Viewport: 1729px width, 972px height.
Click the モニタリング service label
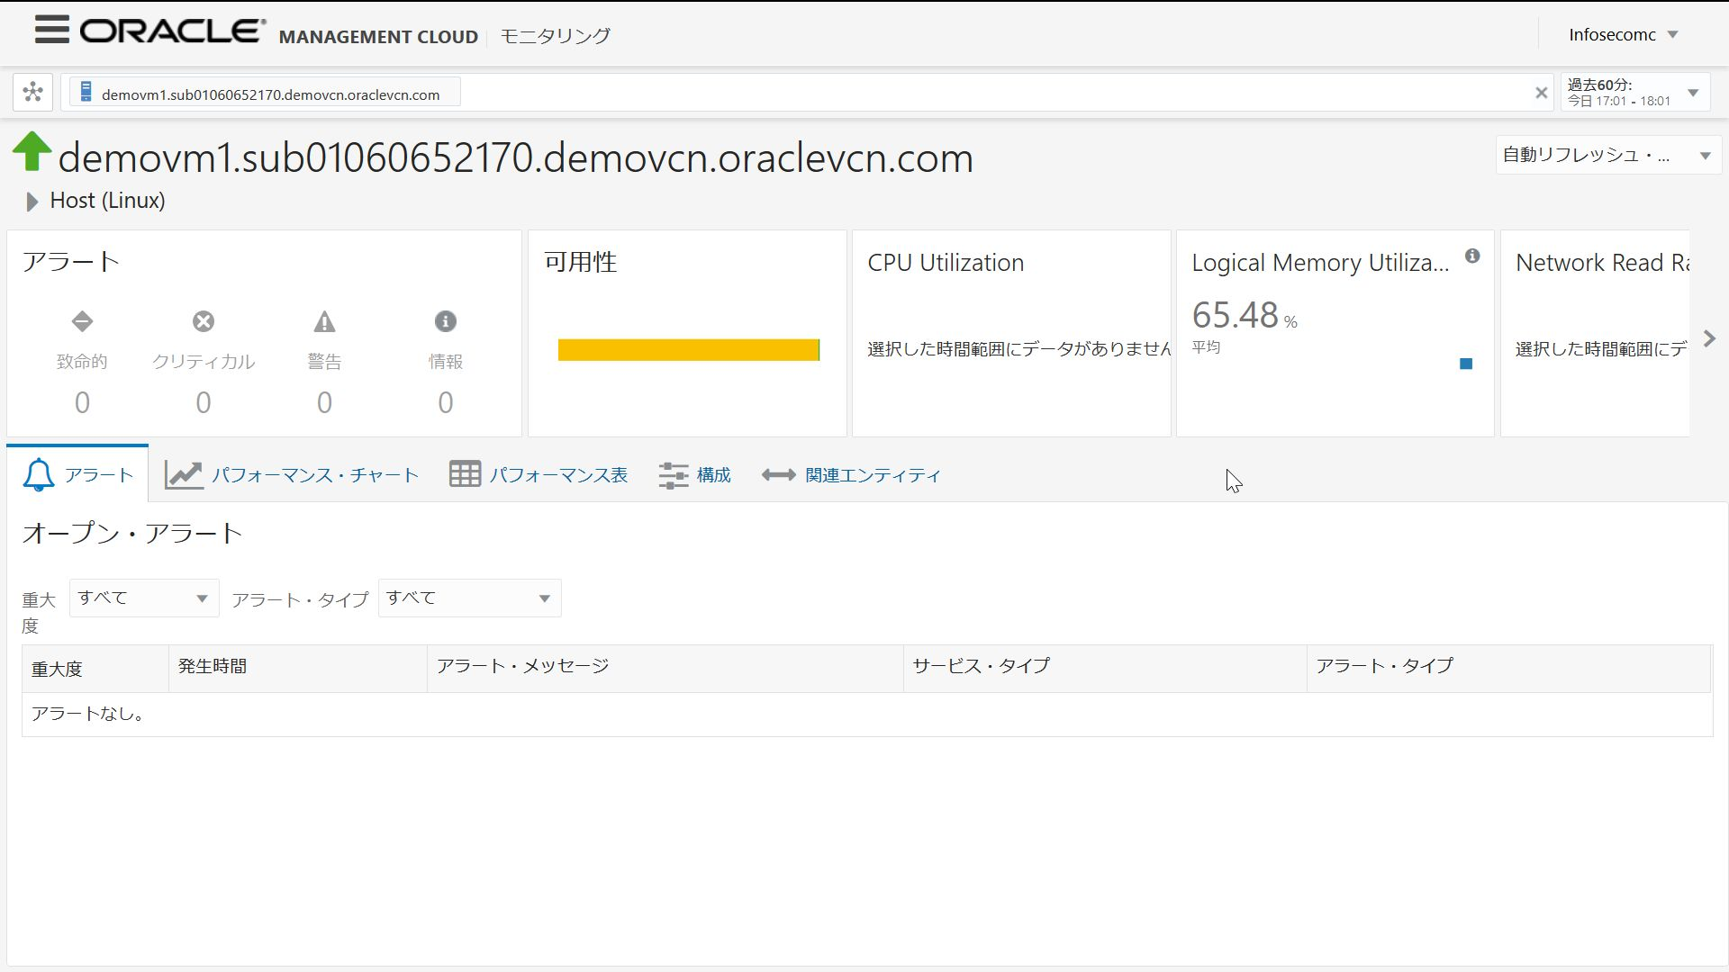click(556, 36)
